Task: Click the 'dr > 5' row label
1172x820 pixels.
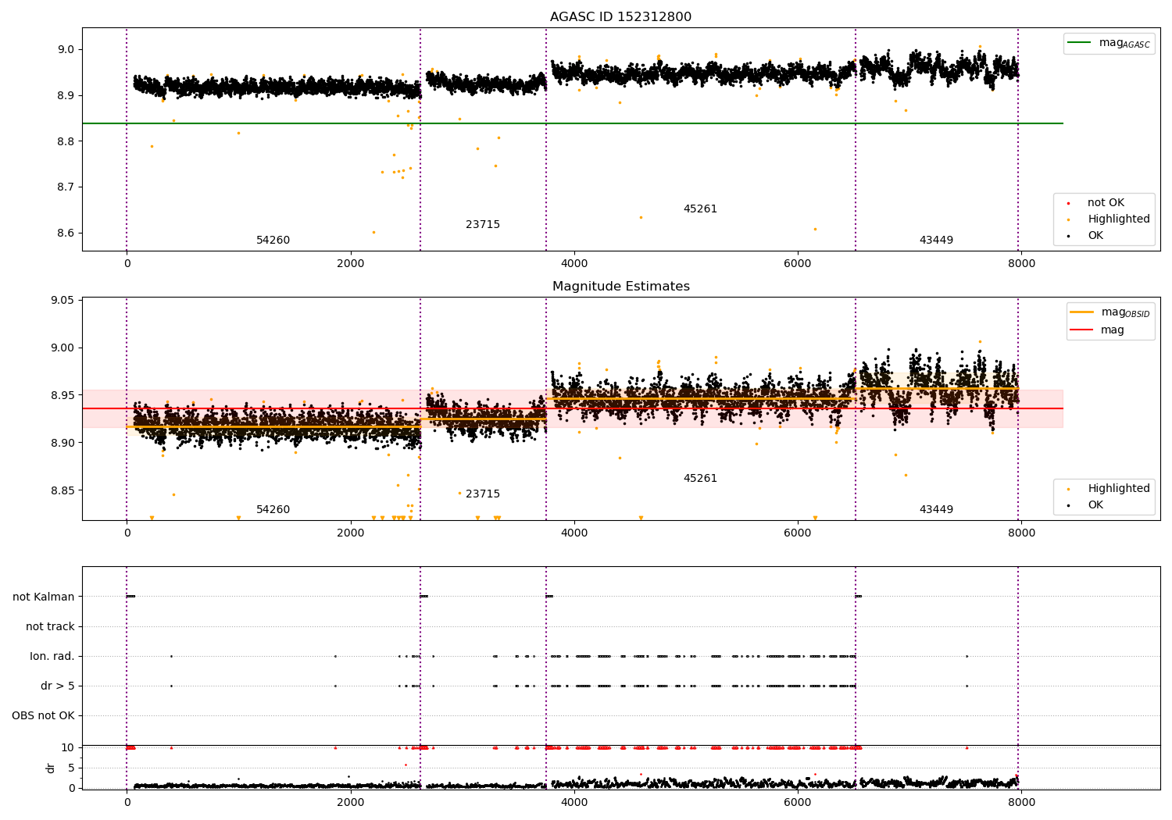Action: point(58,686)
